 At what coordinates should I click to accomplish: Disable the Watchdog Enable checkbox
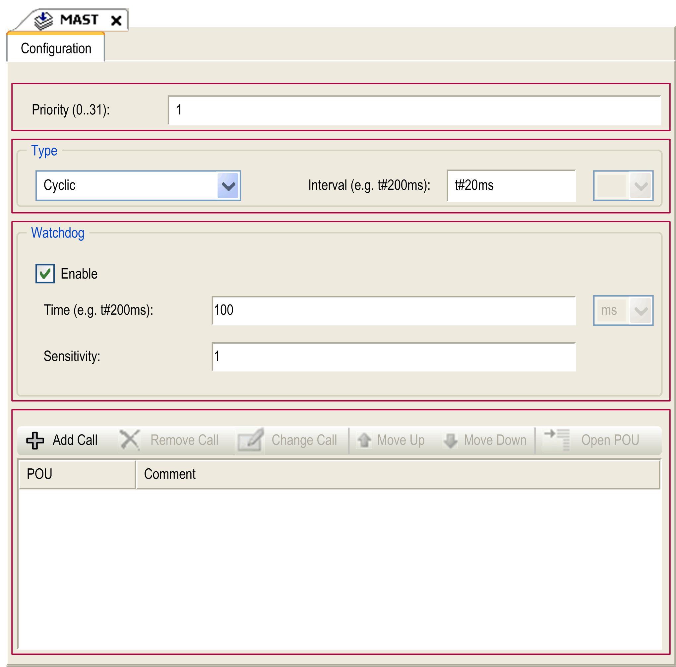[x=45, y=273]
